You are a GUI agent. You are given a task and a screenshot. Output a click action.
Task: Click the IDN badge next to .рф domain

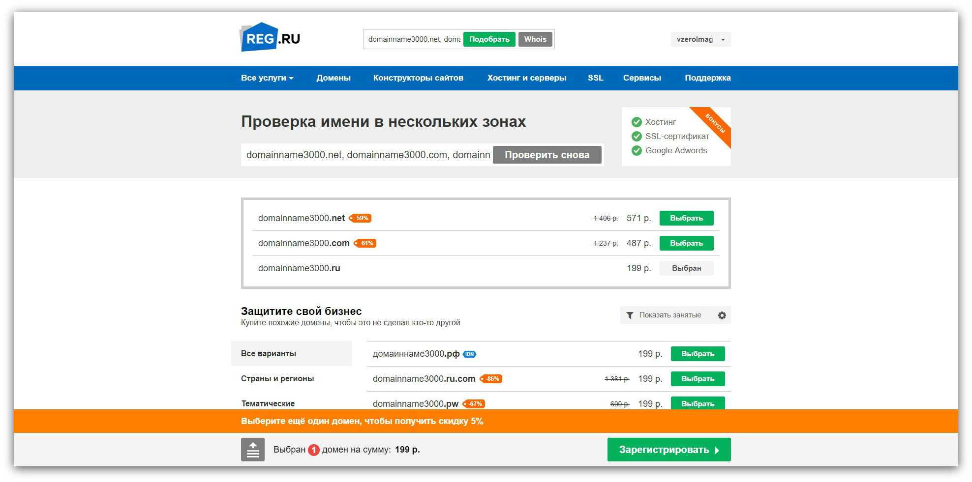[470, 354]
